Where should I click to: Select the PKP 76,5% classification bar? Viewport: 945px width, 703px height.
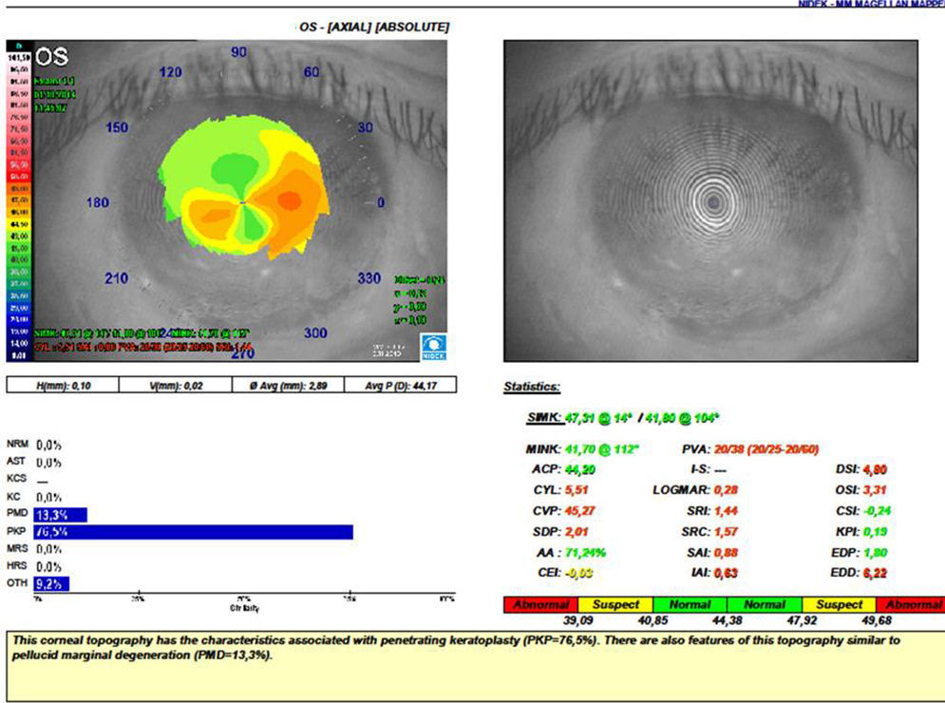point(193,532)
